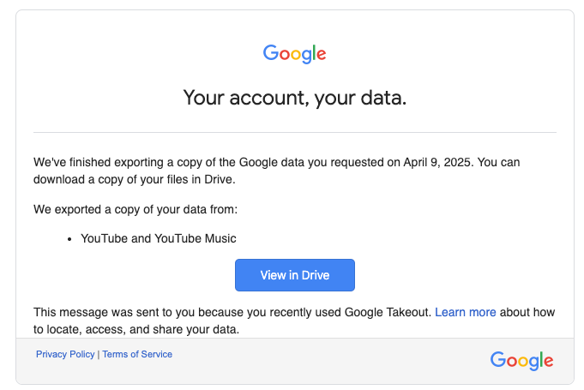
Task: Click the Google logo at top of email
Action: click(295, 54)
